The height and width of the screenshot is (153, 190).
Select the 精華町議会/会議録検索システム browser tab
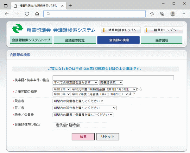pyautogui.click(x=39, y=6)
